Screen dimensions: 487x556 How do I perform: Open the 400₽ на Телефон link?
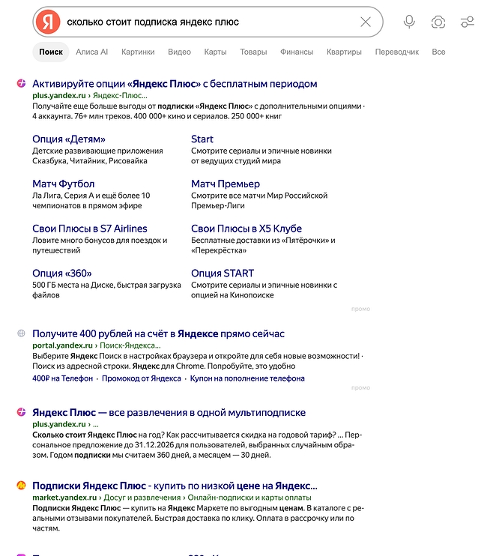click(x=62, y=378)
